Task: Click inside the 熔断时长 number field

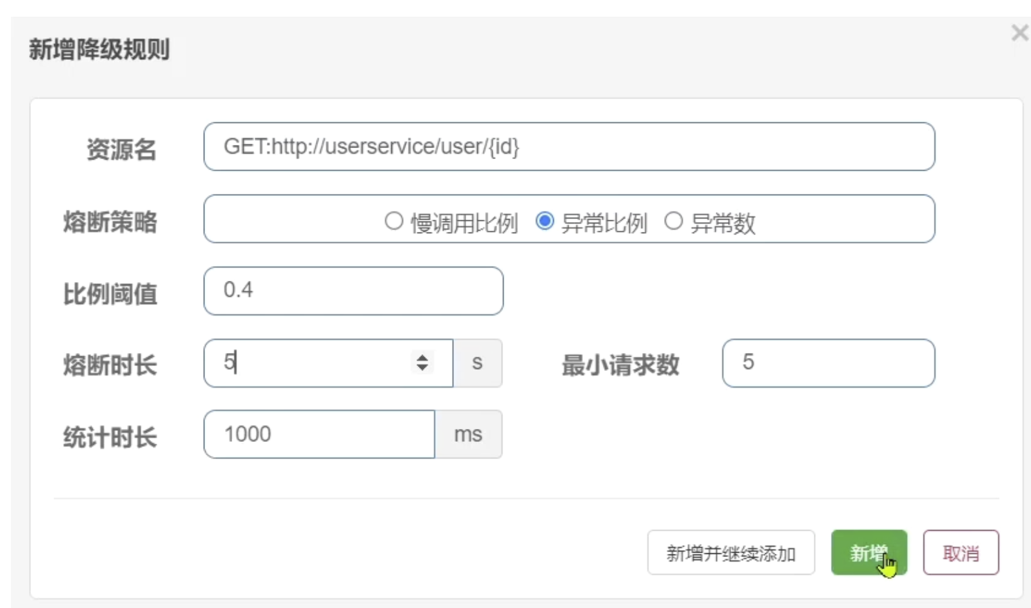Action: click(x=309, y=363)
